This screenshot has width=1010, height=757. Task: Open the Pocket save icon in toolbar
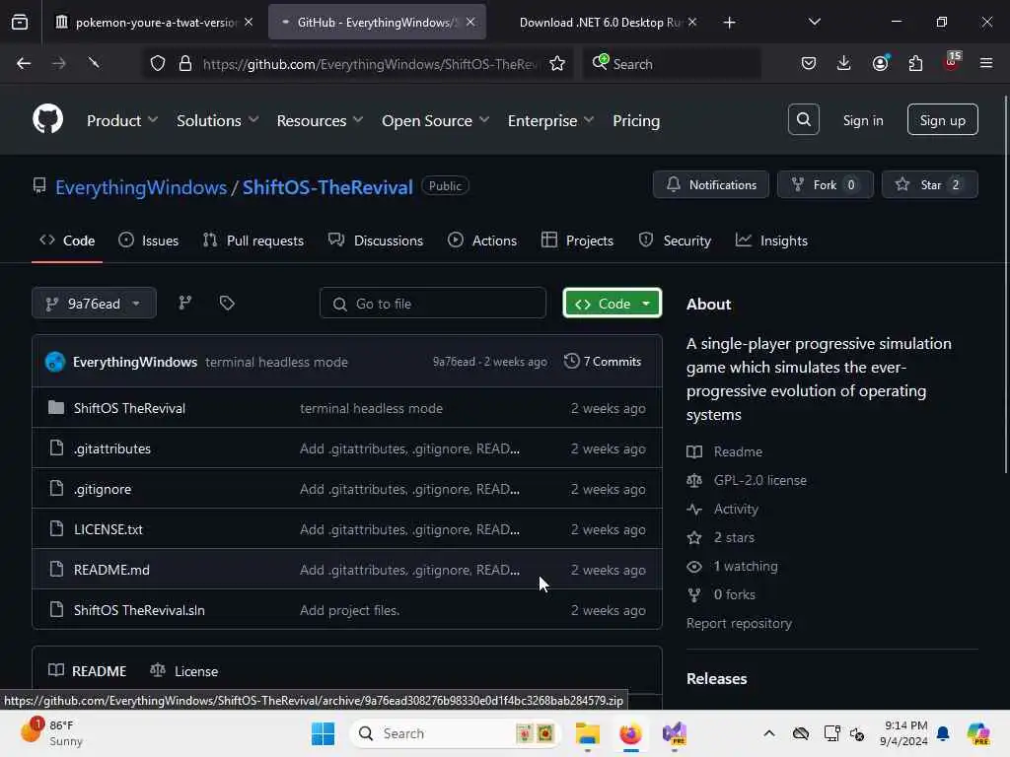[x=809, y=63]
